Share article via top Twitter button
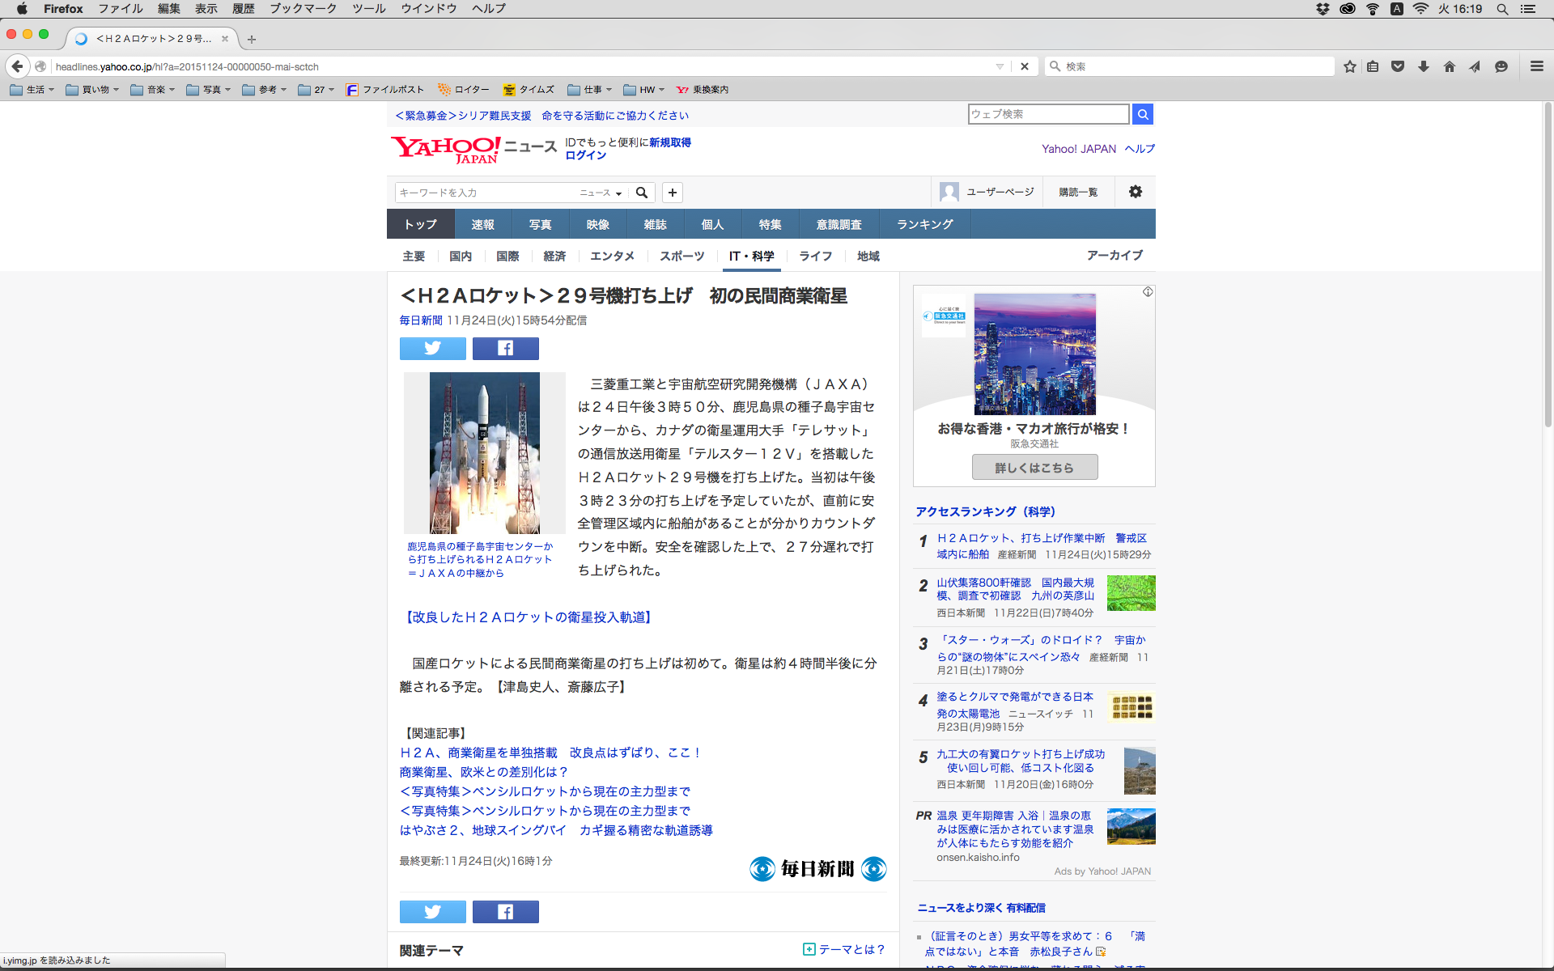 [432, 349]
